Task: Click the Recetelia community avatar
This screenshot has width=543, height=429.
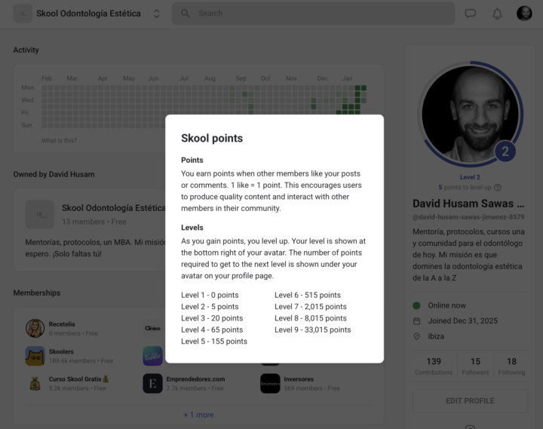Action: pos(35,328)
